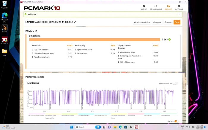Click the PCMARK 10 logo
208x130 pixels.
pyautogui.click(x=42, y=8)
